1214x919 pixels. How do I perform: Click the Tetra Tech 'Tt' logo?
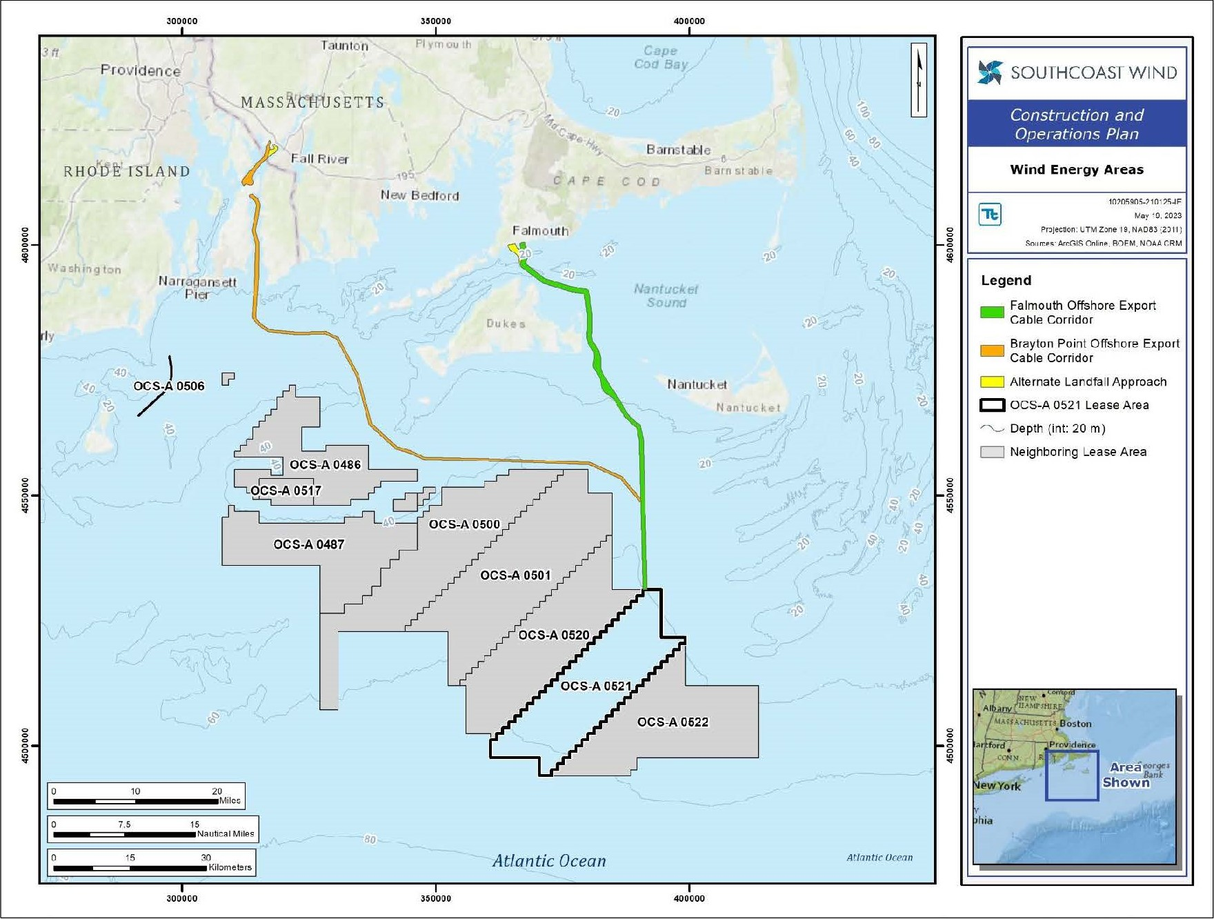coord(990,215)
